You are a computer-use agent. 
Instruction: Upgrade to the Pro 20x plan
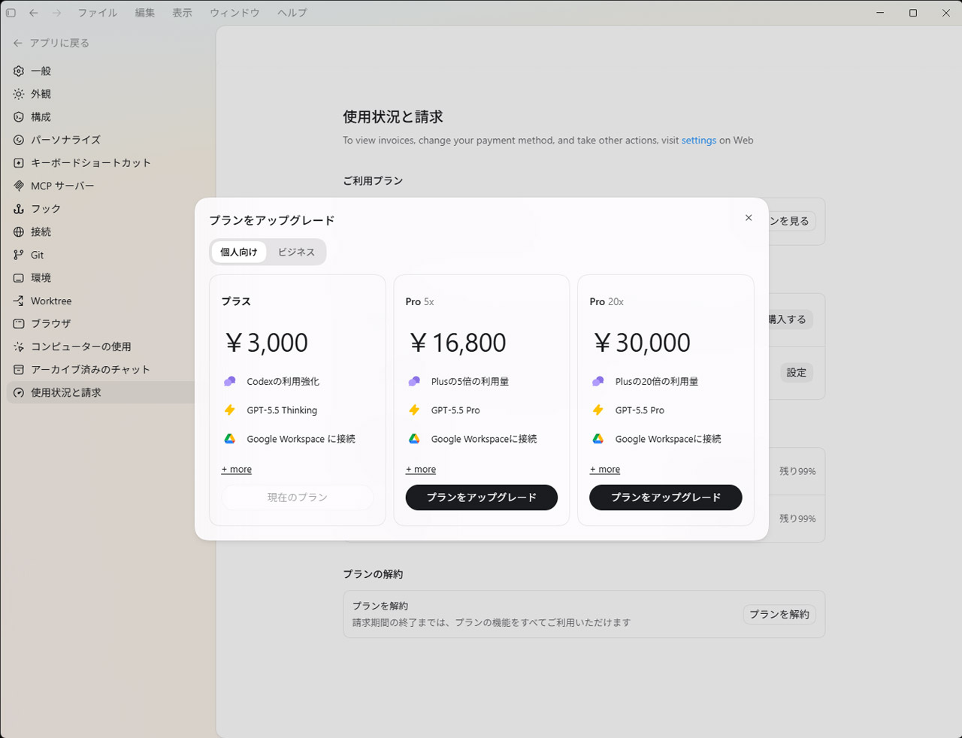(666, 498)
